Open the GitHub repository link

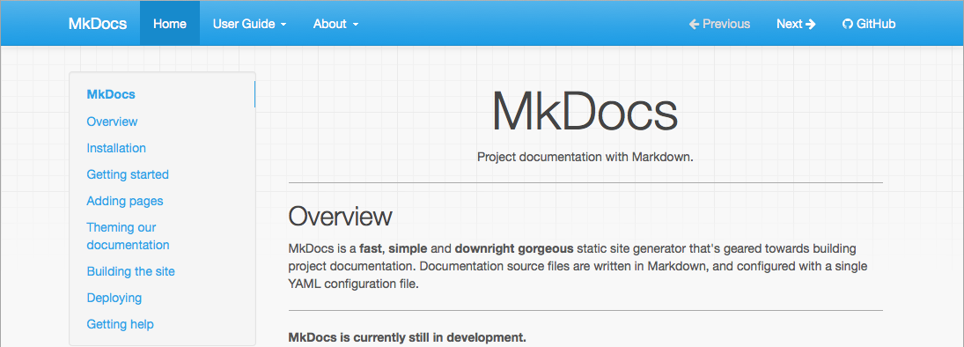pos(869,24)
